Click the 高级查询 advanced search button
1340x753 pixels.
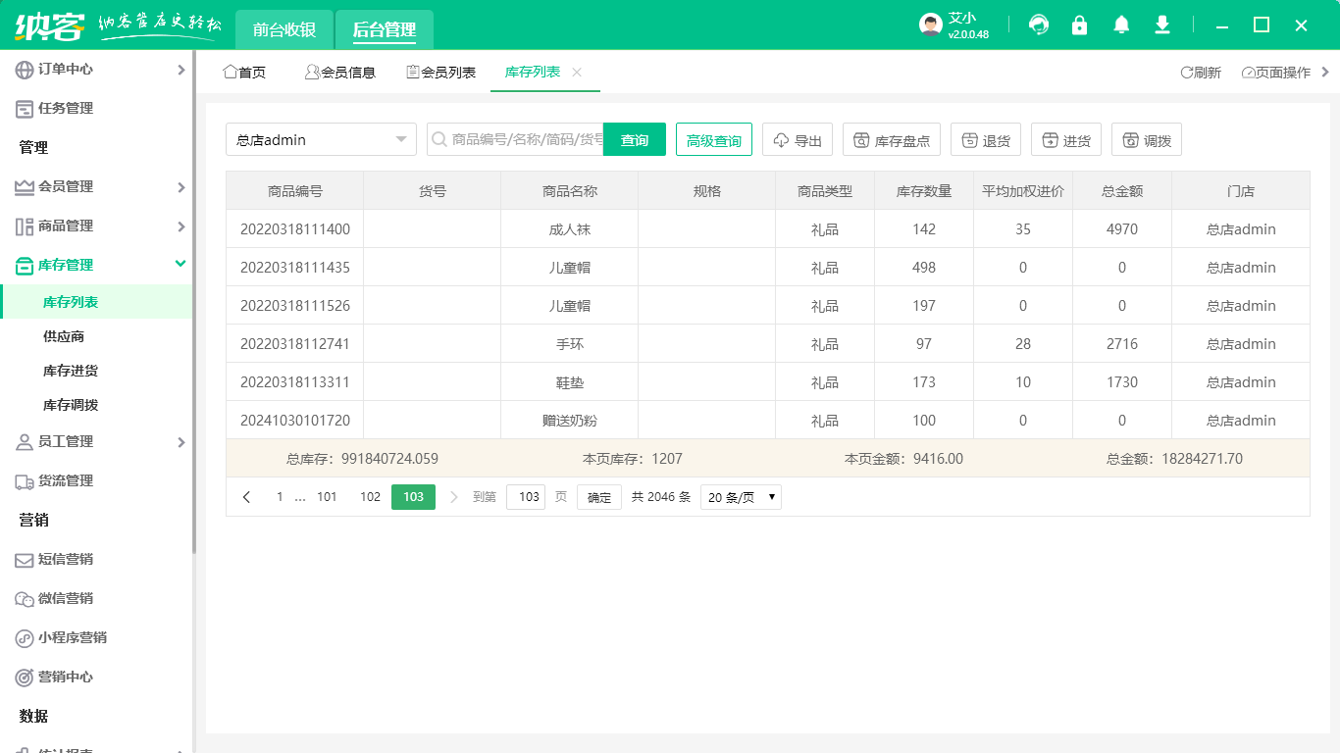coord(713,140)
